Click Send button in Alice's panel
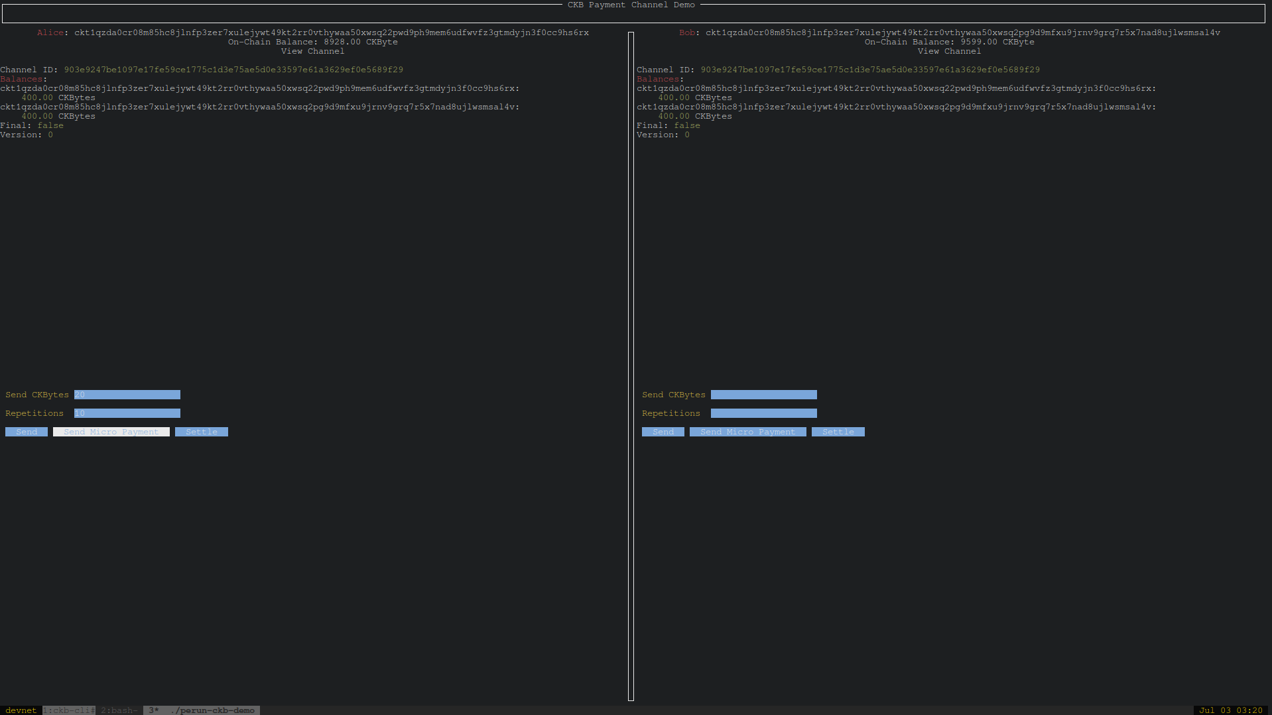Screen dimensions: 1272x715 (27, 432)
